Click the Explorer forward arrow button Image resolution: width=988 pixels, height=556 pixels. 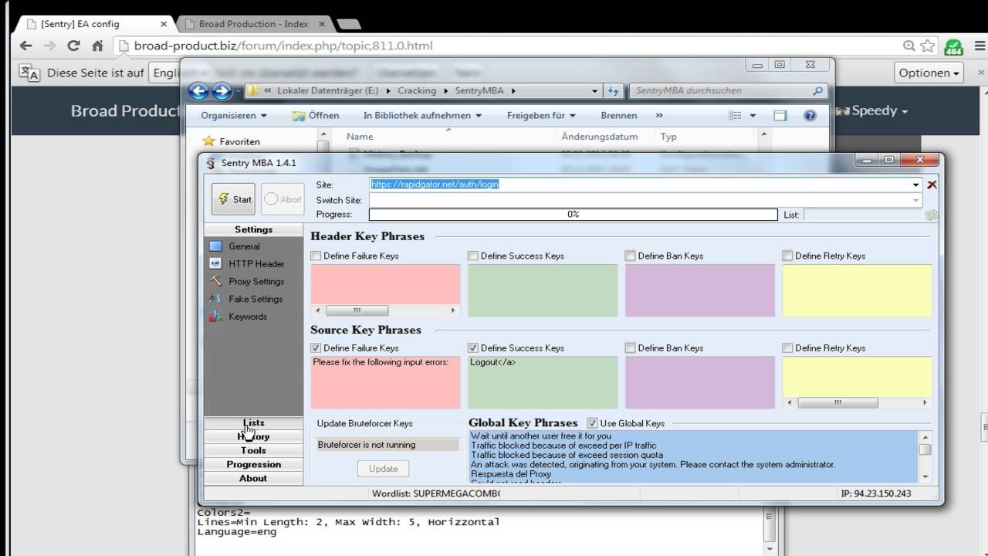click(x=222, y=91)
